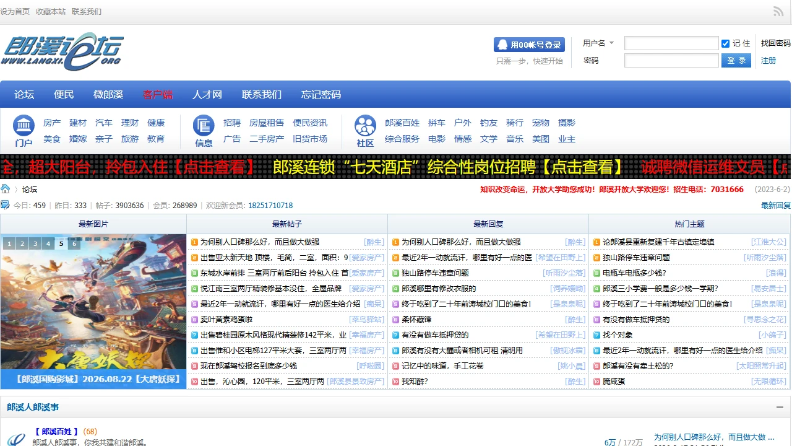Open the 招聘 category link
This screenshot has height=446, width=792.
tap(232, 123)
